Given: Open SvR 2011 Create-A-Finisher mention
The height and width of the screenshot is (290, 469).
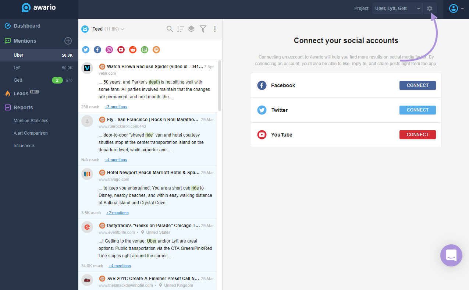Looking at the screenshot, I should (153, 279).
